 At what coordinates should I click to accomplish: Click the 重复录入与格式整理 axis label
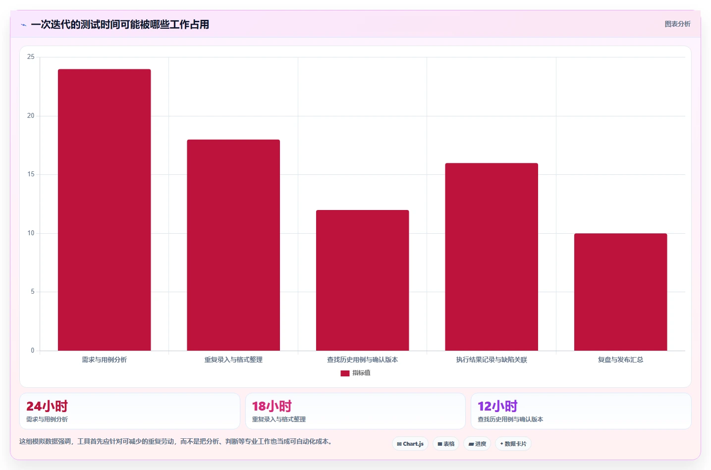click(x=233, y=360)
